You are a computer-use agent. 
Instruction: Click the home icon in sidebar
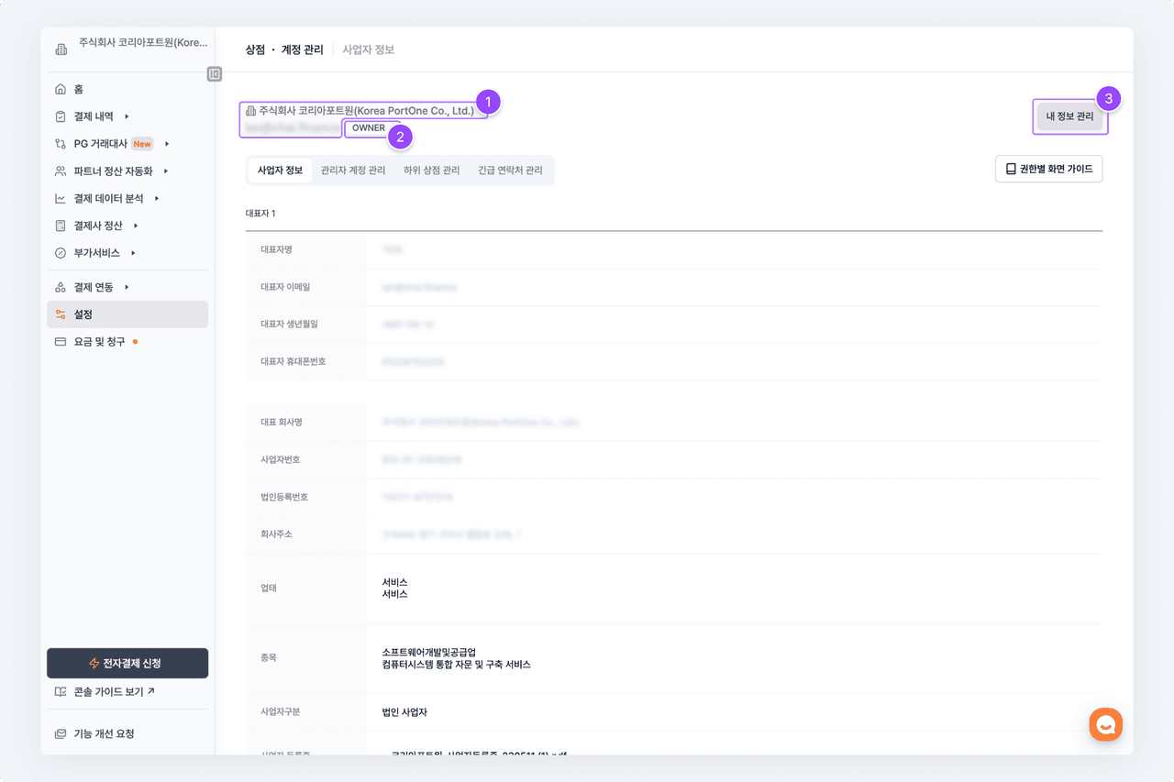point(61,89)
